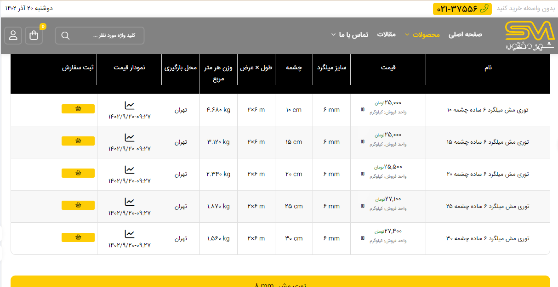Expand the محصولات dropdown menu
The image size is (558, 287).
[x=422, y=34]
